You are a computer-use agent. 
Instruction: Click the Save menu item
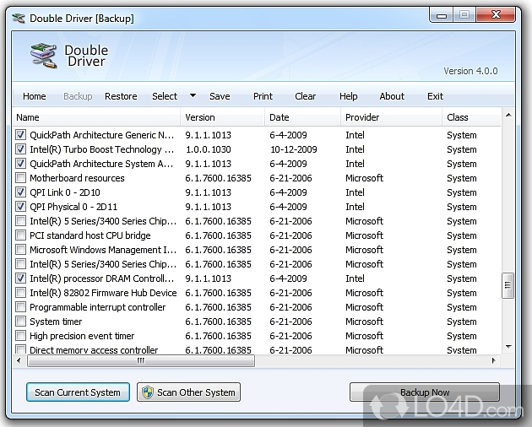(x=220, y=96)
